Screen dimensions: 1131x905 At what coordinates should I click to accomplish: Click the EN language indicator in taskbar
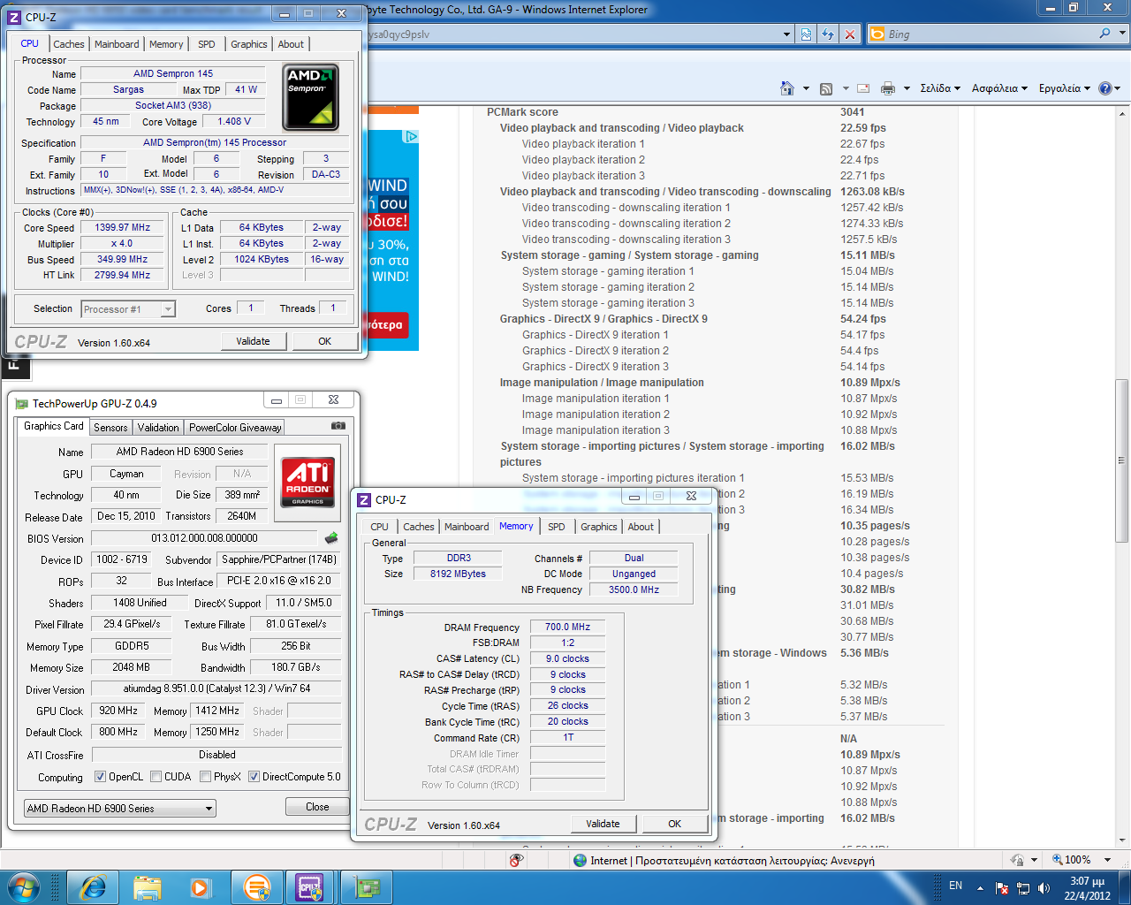[x=955, y=886]
